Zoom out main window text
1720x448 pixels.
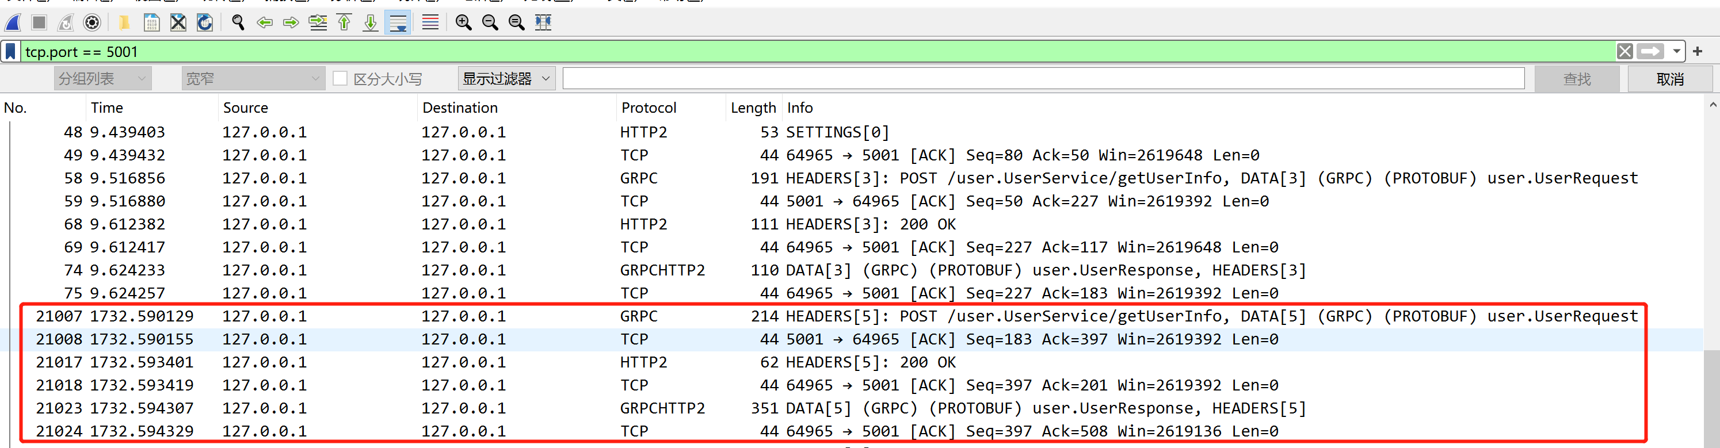click(x=490, y=22)
